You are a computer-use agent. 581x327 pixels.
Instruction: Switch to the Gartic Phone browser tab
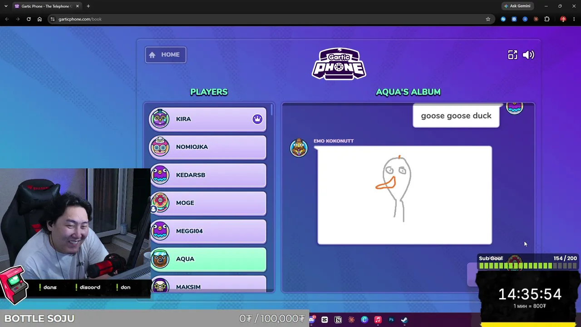pos(46,6)
